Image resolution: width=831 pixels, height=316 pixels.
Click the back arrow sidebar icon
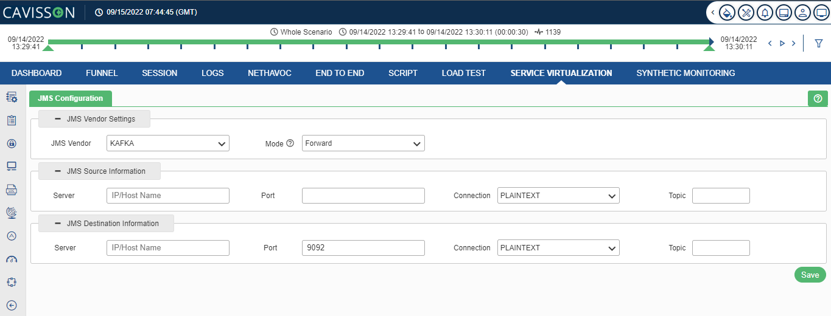[12, 305]
